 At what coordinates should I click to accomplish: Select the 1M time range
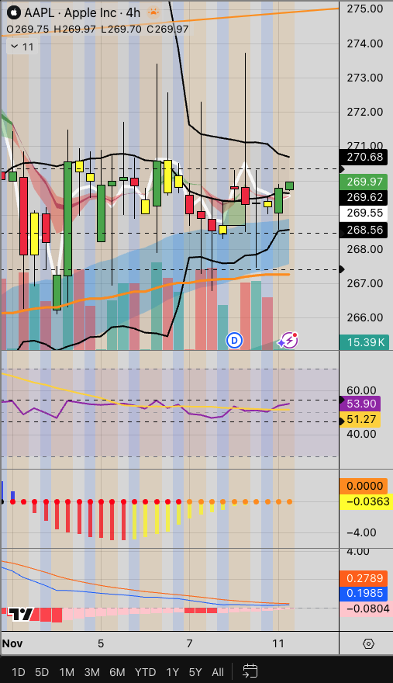[67, 672]
